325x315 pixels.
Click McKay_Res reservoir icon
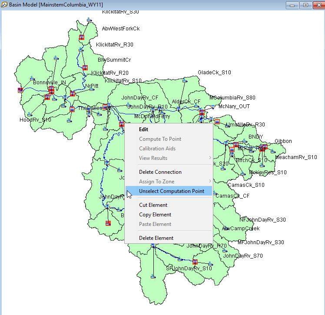pos(232,149)
